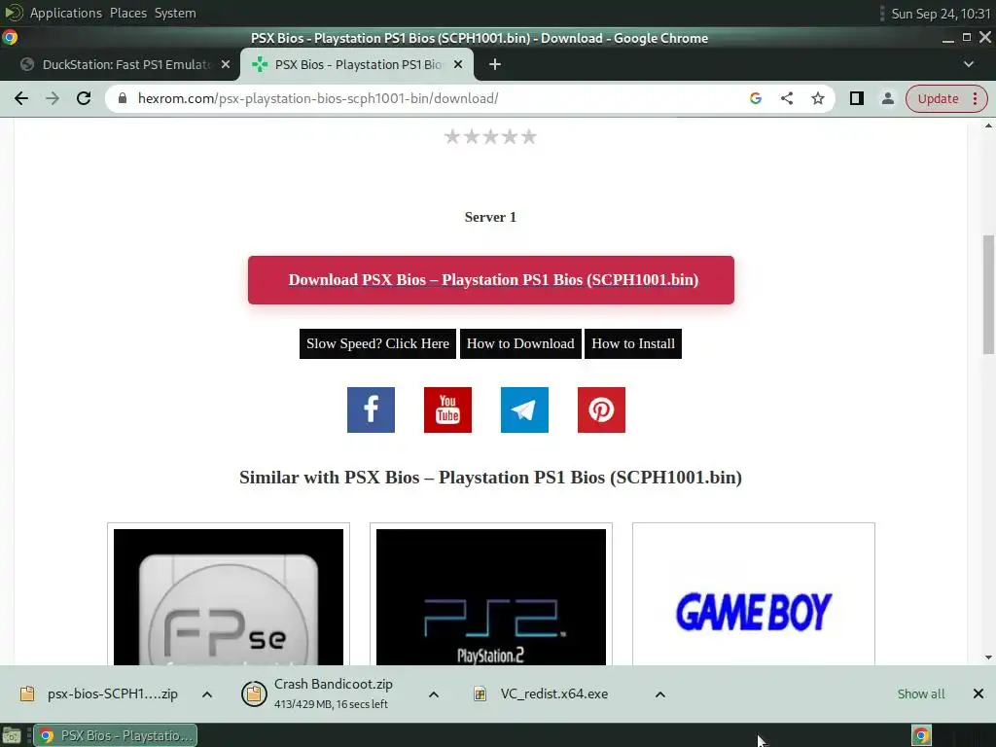Click the forward navigation arrow
This screenshot has width=996, height=747.
(x=53, y=98)
